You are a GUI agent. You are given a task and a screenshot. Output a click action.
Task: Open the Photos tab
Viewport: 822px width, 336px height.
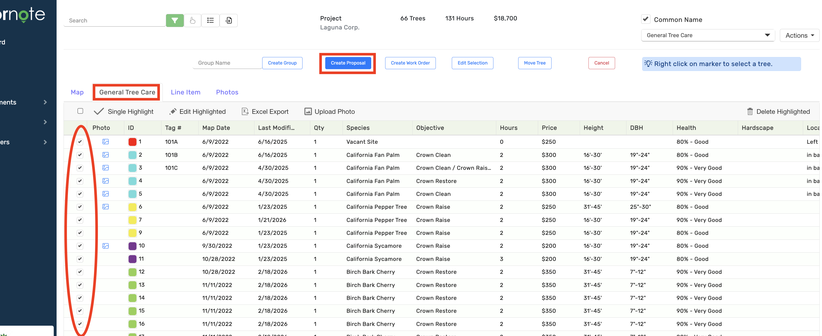[227, 92]
